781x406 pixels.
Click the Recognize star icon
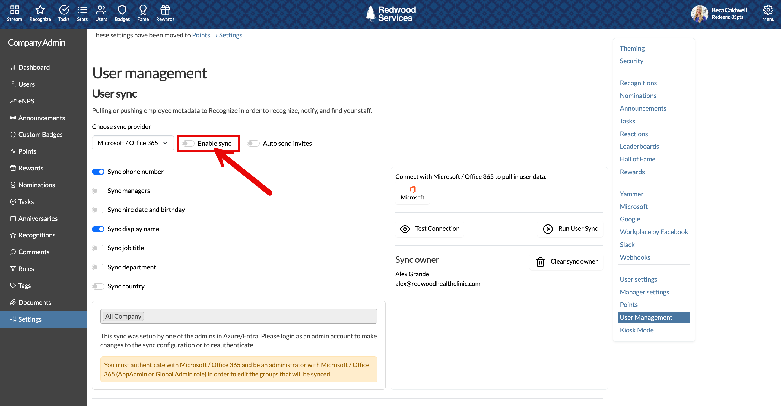[40, 10]
